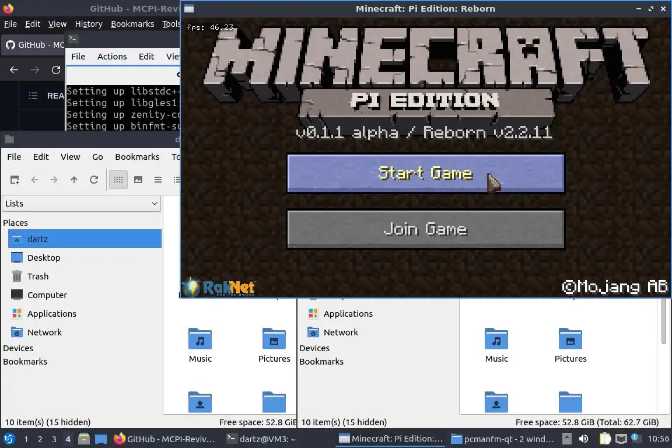Image resolution: width=672 pixels, height=448 pixels.
Task: Open the README outline icon on GitHub
Action: click(33, 96)
